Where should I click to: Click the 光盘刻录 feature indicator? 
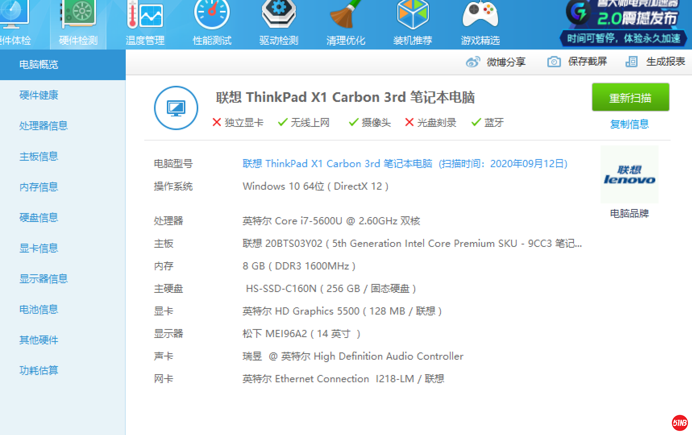coord(430,122)
